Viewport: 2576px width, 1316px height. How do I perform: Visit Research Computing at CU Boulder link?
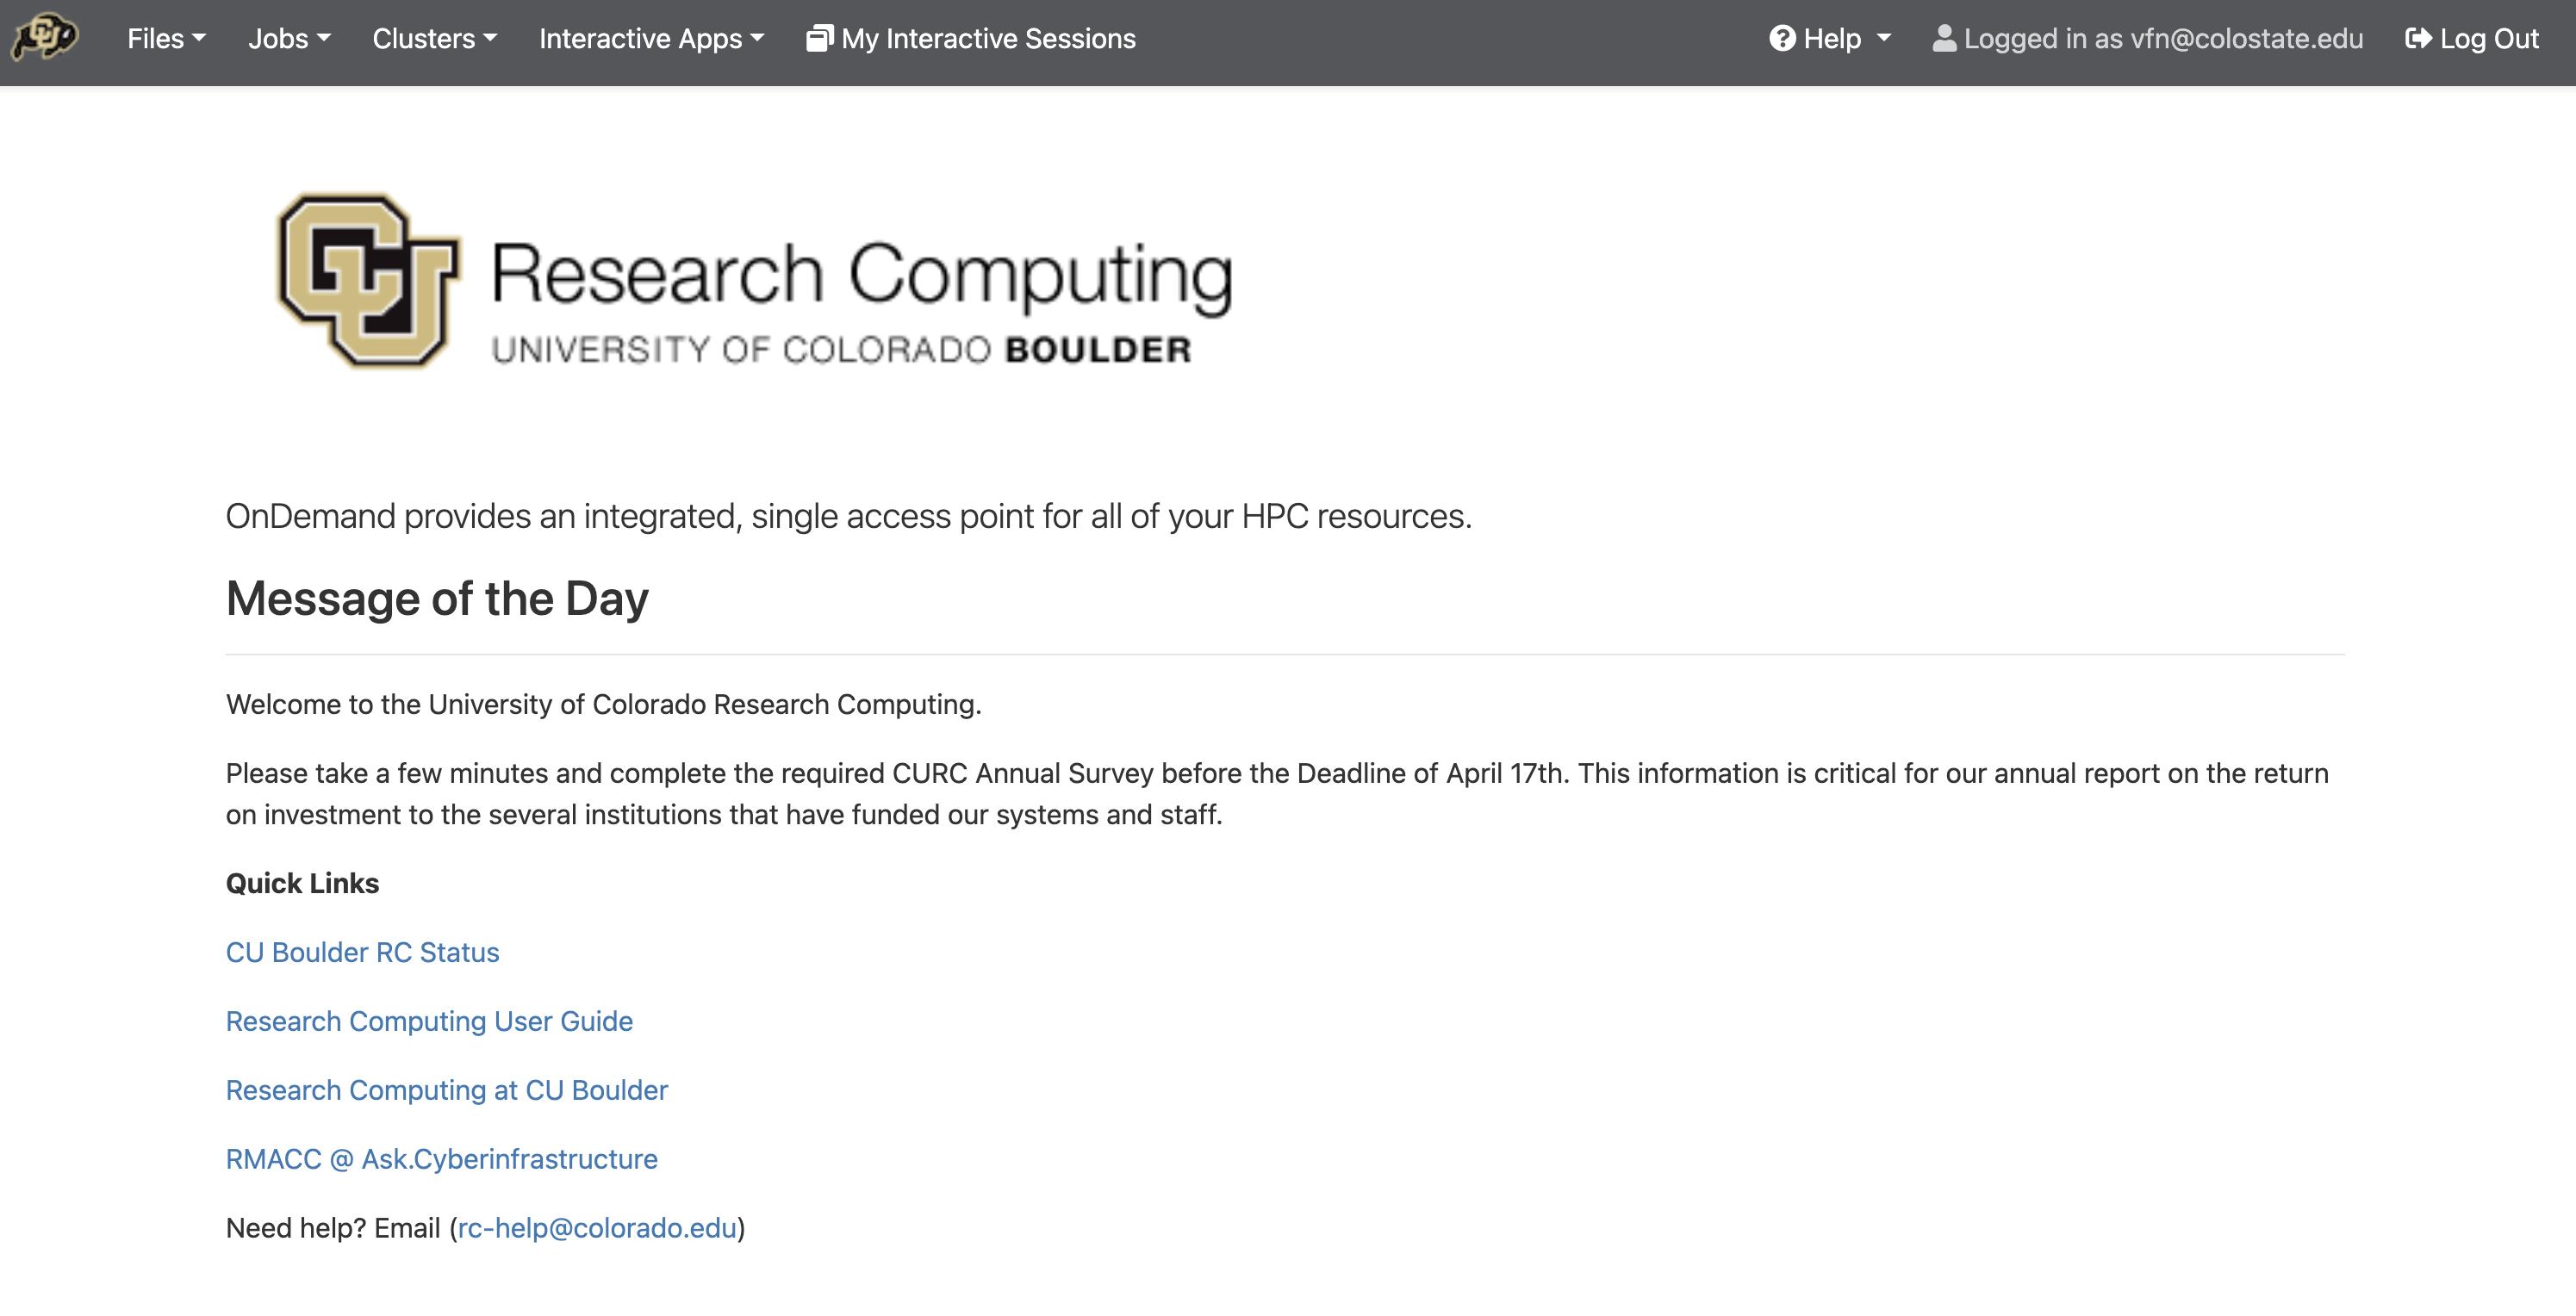[x=446, y=1090]
